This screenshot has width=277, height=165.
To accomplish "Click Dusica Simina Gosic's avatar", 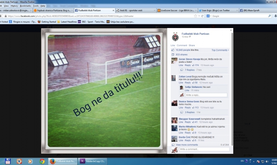I will tap(174, 103).
